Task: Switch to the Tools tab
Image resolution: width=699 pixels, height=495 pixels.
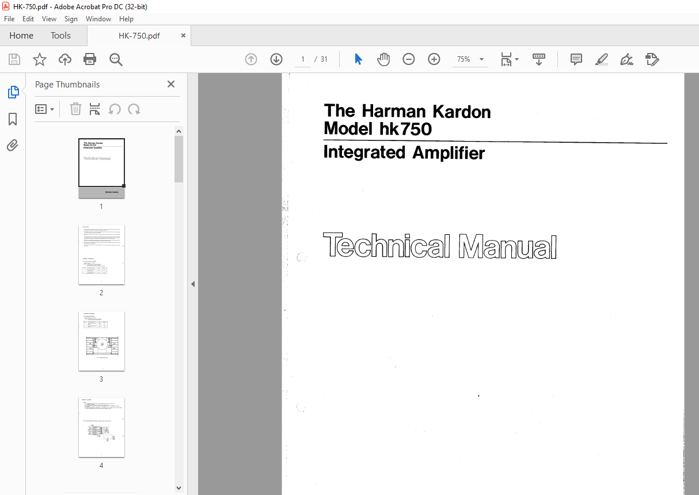Action: 60,36
